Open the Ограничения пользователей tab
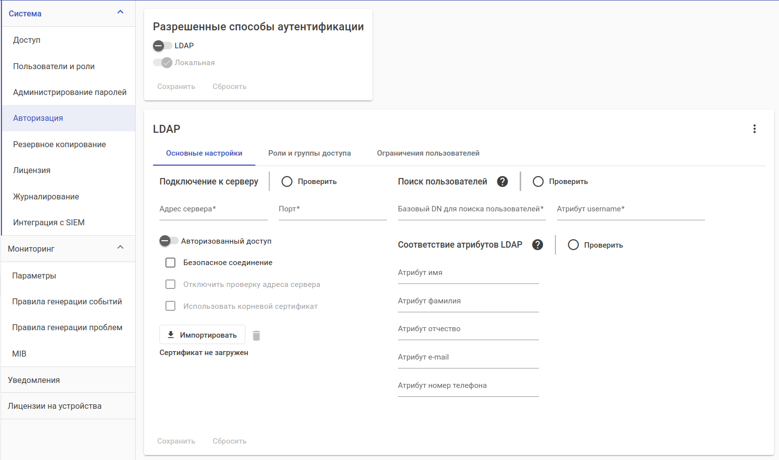 tap(428, 153)
